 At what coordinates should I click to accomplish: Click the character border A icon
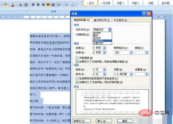pos(20,5)
